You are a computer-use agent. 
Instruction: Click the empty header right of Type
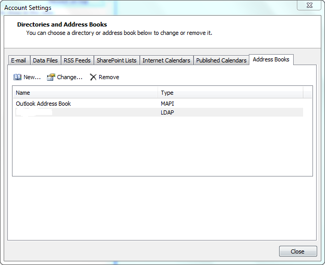tap(308, 93)
